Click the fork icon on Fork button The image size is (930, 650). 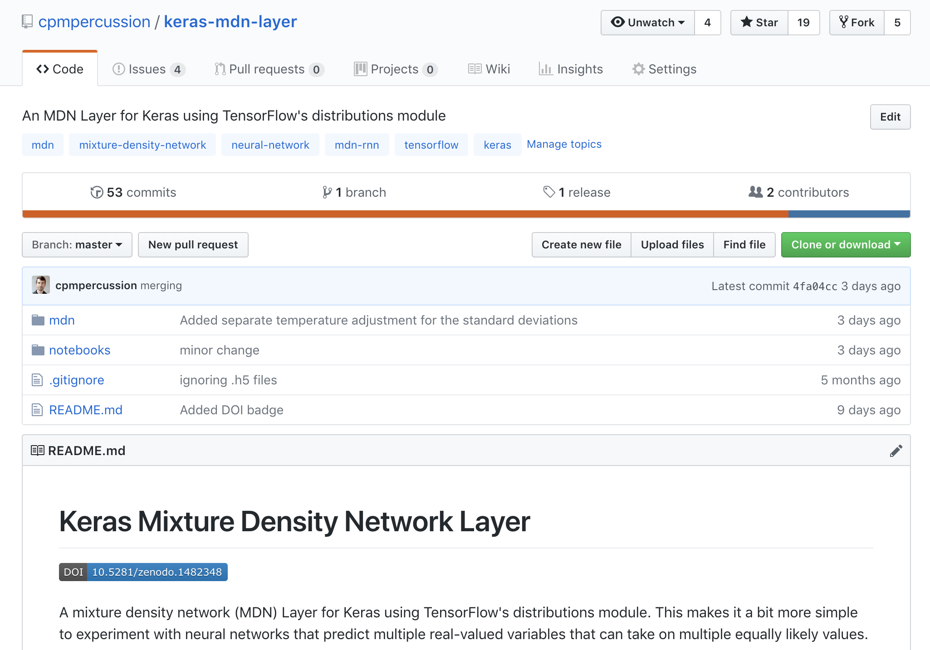click(843, 22)
